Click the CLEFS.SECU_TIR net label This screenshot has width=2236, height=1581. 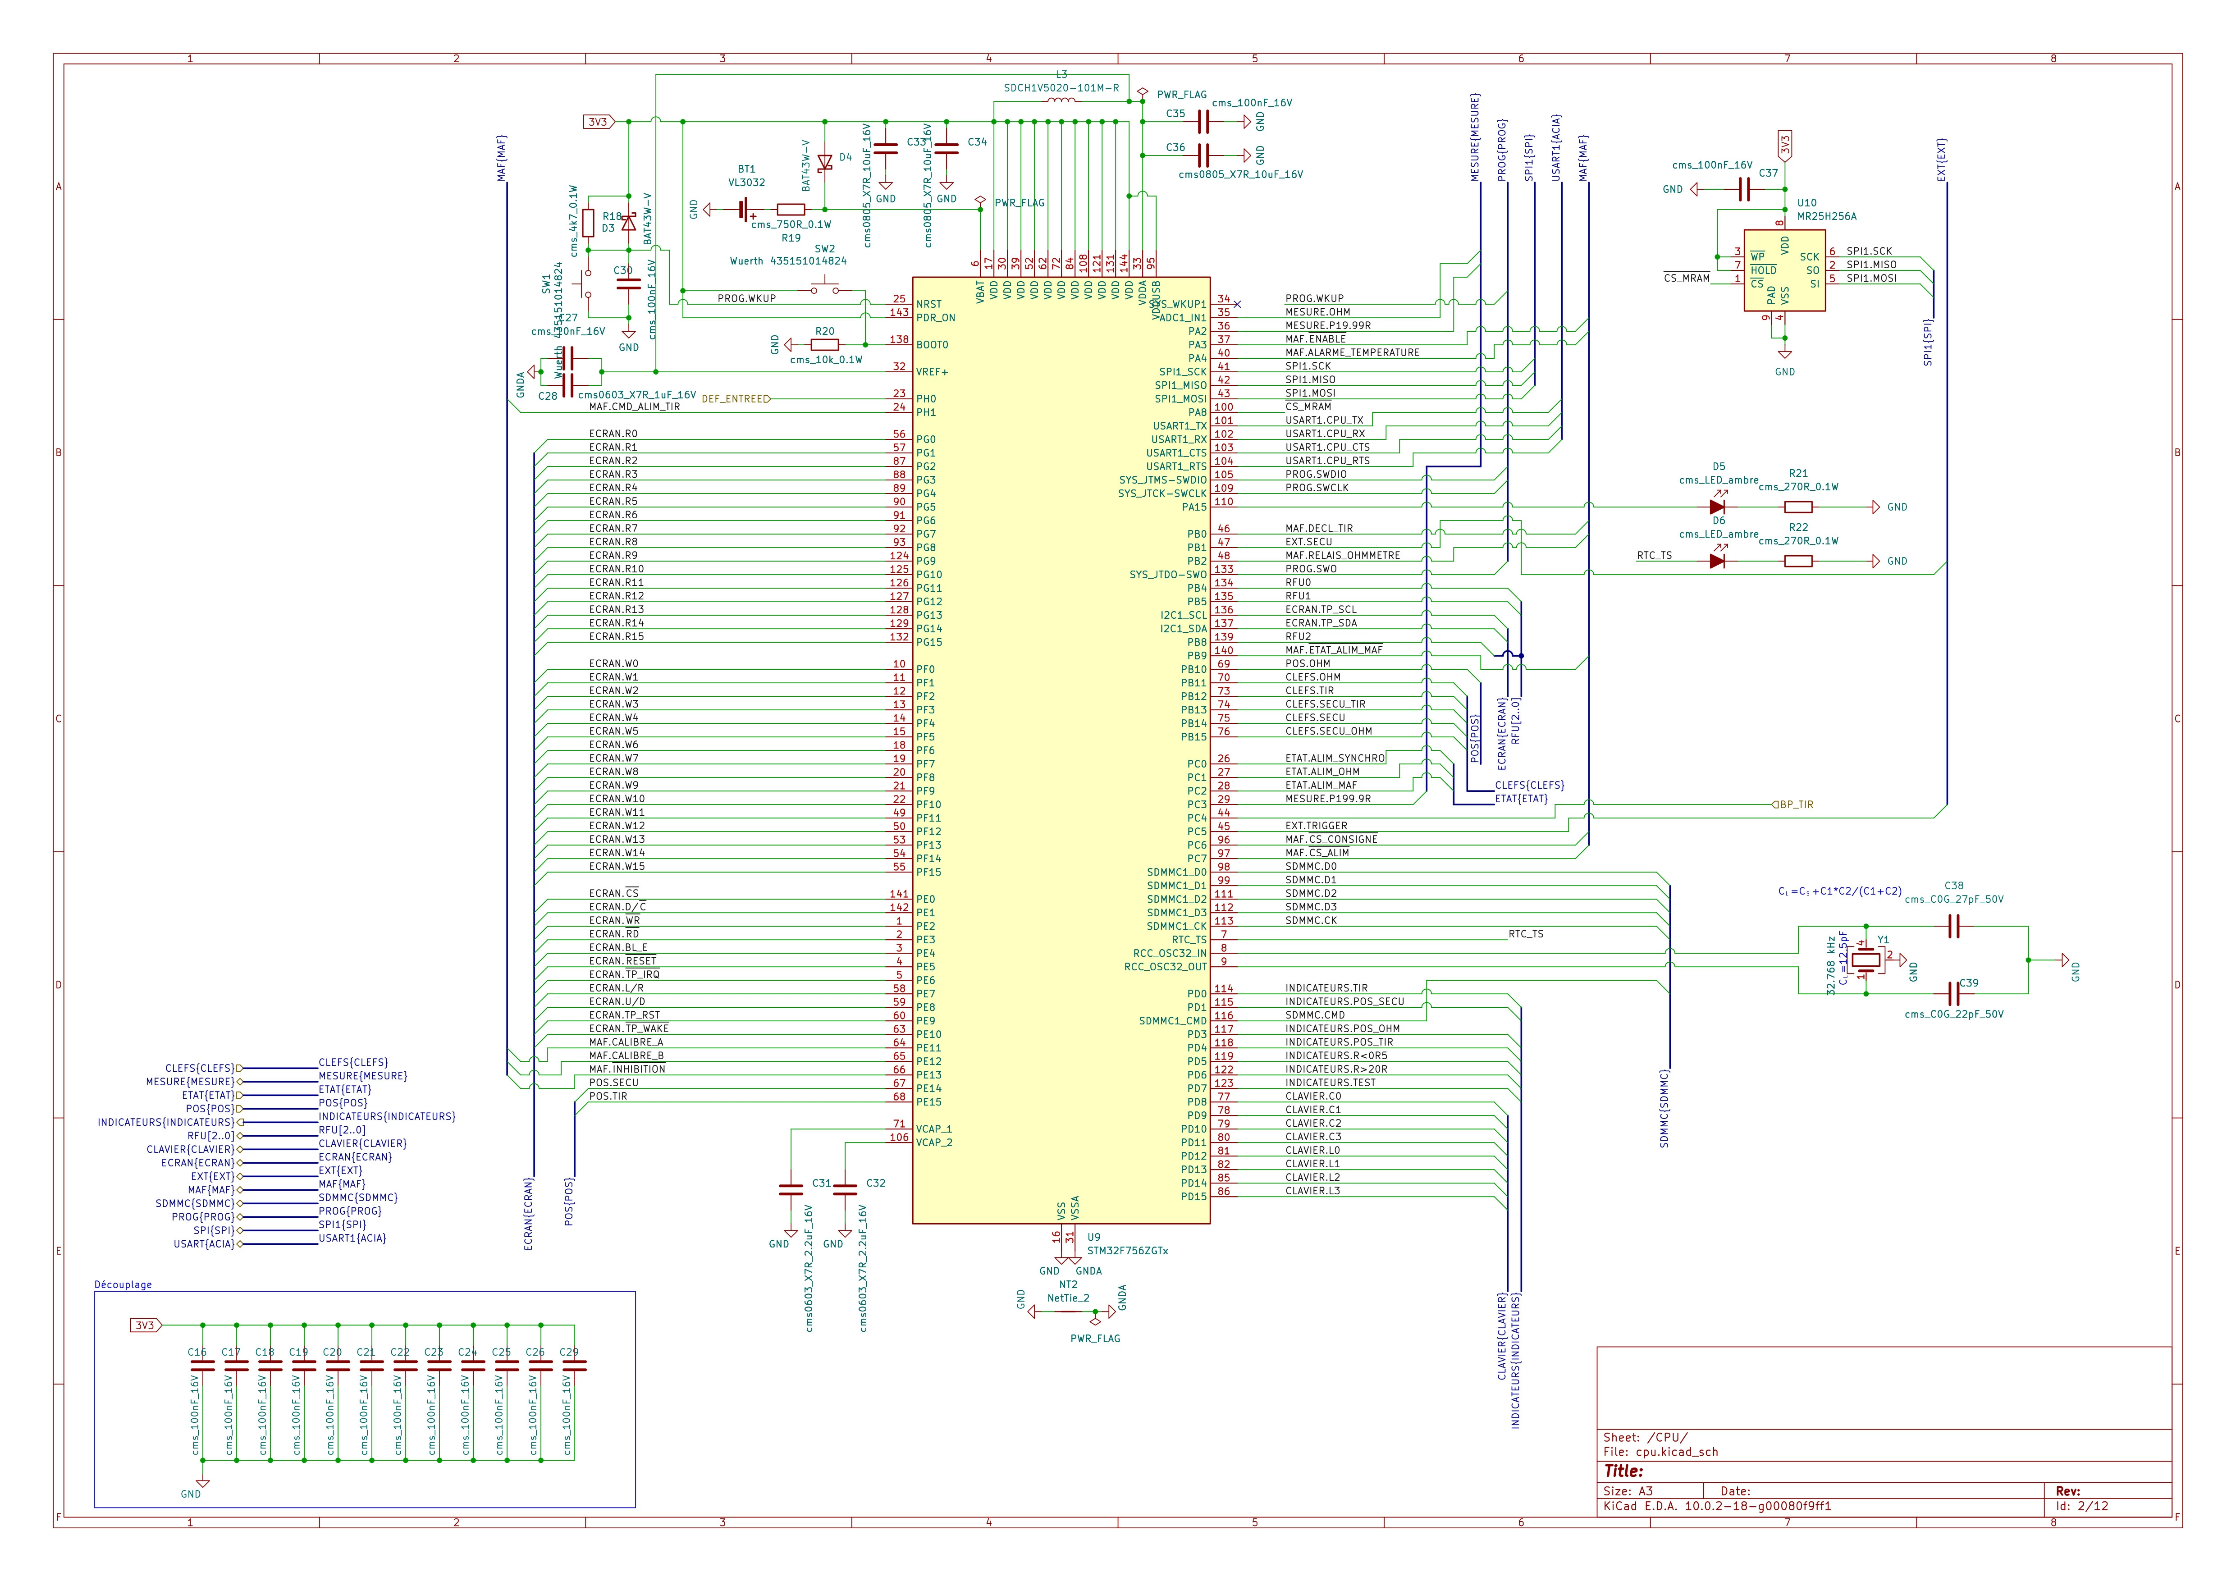[1325, 704]
